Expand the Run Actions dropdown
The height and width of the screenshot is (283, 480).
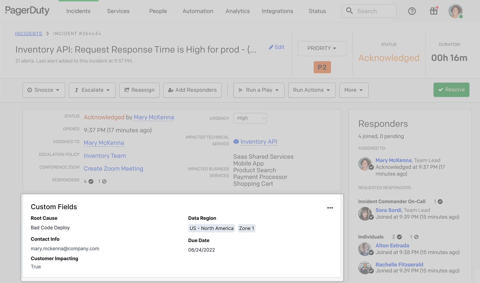coord(312,90)
